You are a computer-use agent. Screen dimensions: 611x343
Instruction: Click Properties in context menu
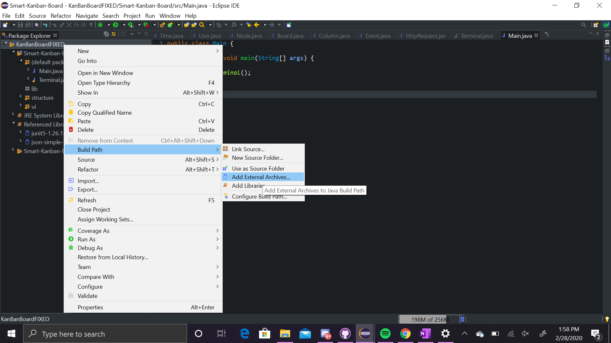pos(90,307)
